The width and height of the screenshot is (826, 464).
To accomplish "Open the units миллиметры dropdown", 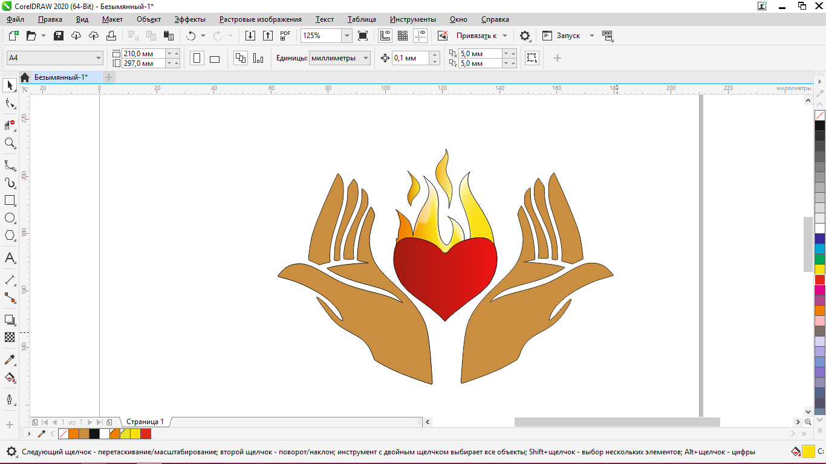I will (366, 58).
